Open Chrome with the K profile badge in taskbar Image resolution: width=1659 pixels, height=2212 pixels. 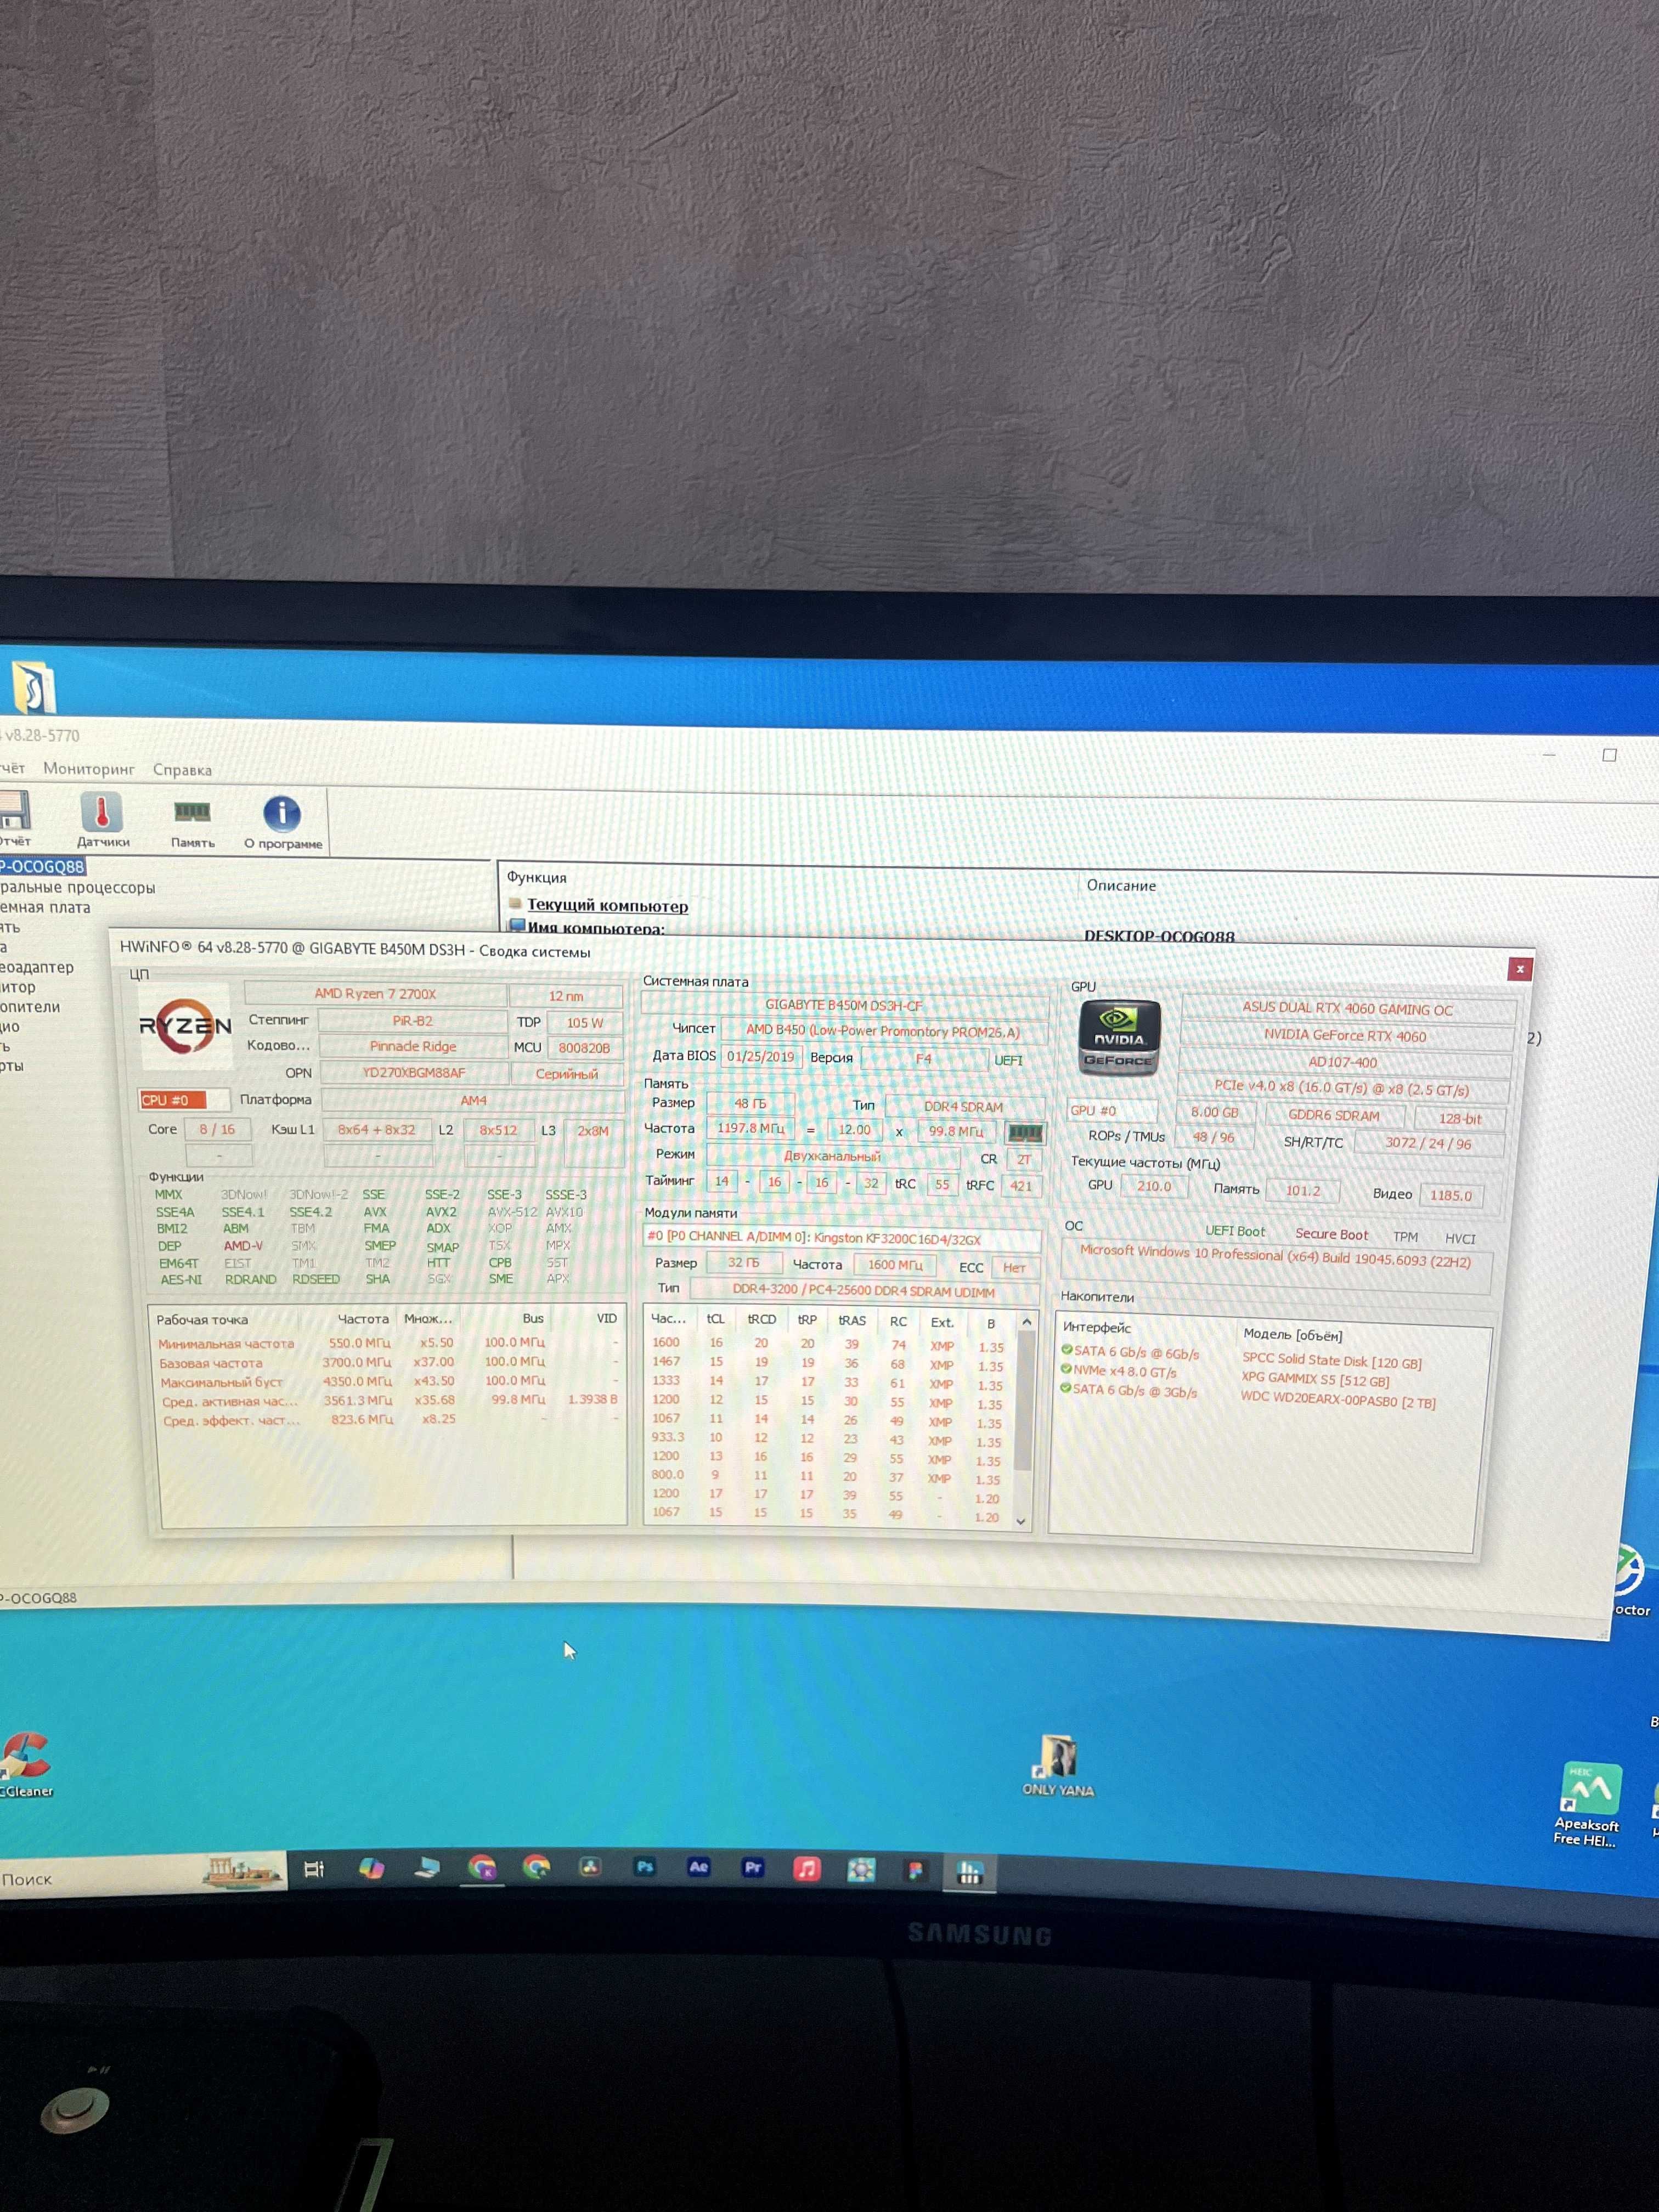482,1867
